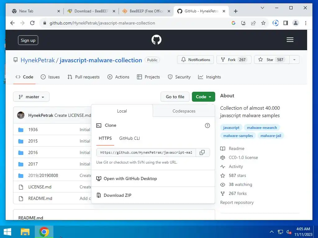Open Chrome's three-dot menu
The height and width of the screenshot is (238, 318).
coord(306,23)
